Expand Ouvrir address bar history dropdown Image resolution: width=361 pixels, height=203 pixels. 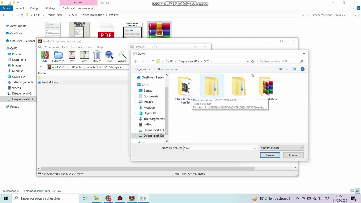[248, 61]
